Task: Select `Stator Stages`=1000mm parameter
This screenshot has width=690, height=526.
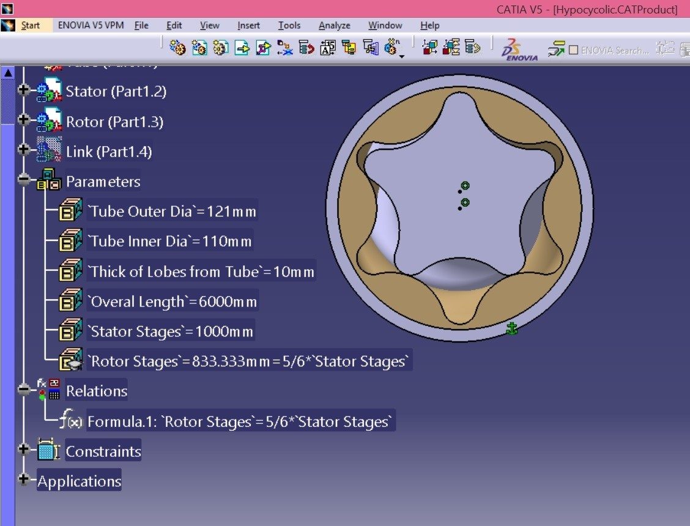Action: (171, 332)
